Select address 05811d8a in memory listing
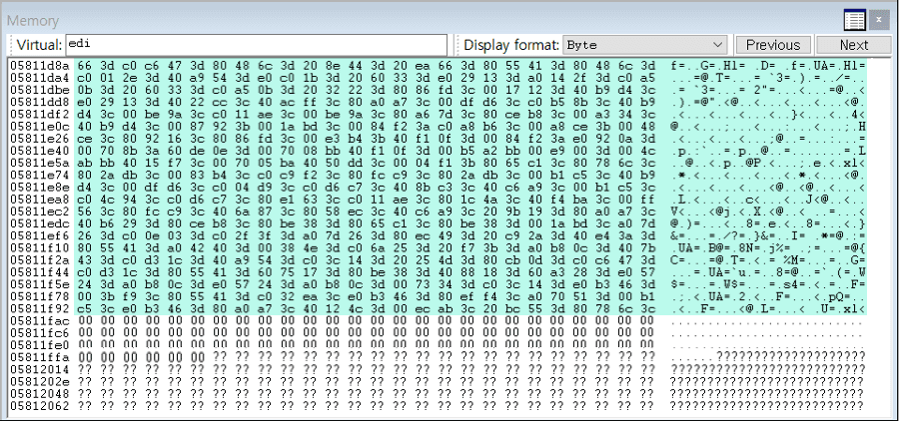The width and height of the screenshot is (899, 421). pyautogui.click(x=40, y=65)
